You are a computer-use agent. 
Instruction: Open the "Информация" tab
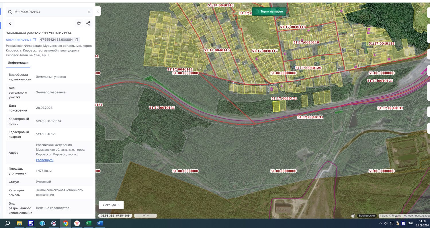[18, 63]
